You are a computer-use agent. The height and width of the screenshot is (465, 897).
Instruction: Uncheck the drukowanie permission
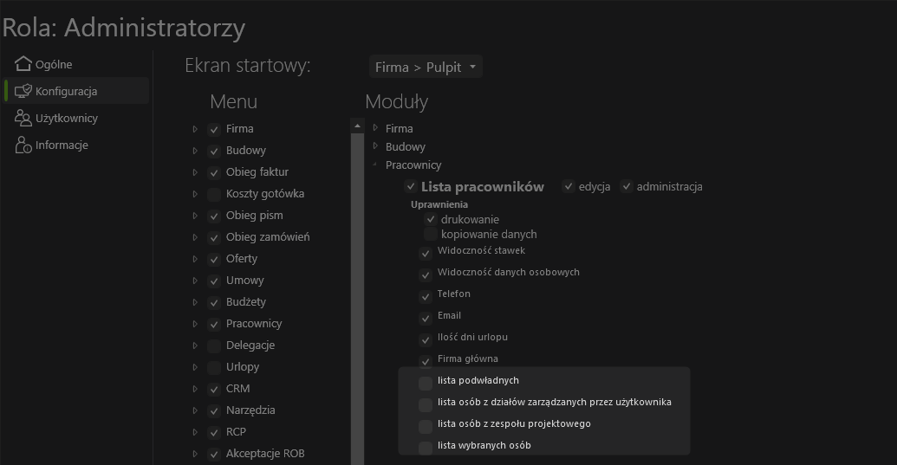pyautogui.click(x=431, y=219)
